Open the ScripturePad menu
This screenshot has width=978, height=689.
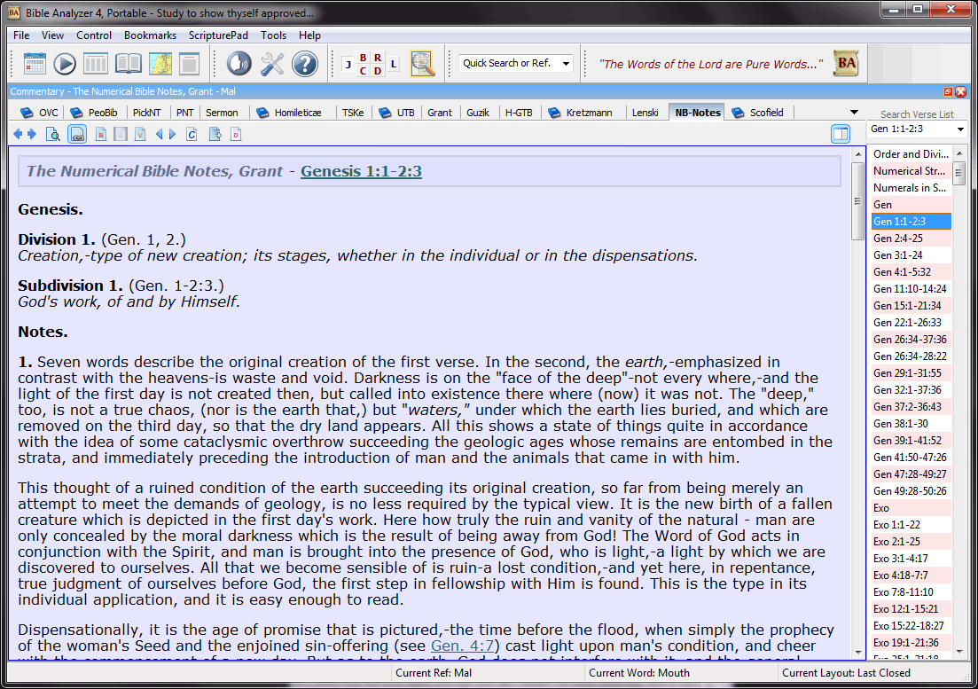tap(218, 35)
